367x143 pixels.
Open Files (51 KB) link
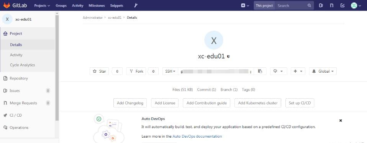[x=183, y=89]
